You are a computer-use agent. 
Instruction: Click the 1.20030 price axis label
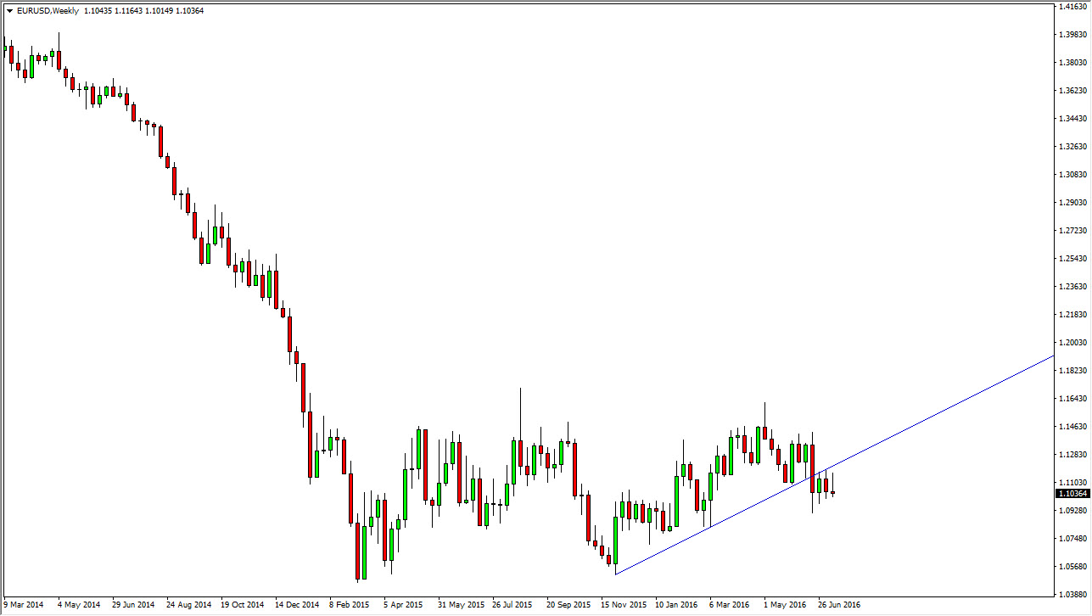pos(1072,342)
